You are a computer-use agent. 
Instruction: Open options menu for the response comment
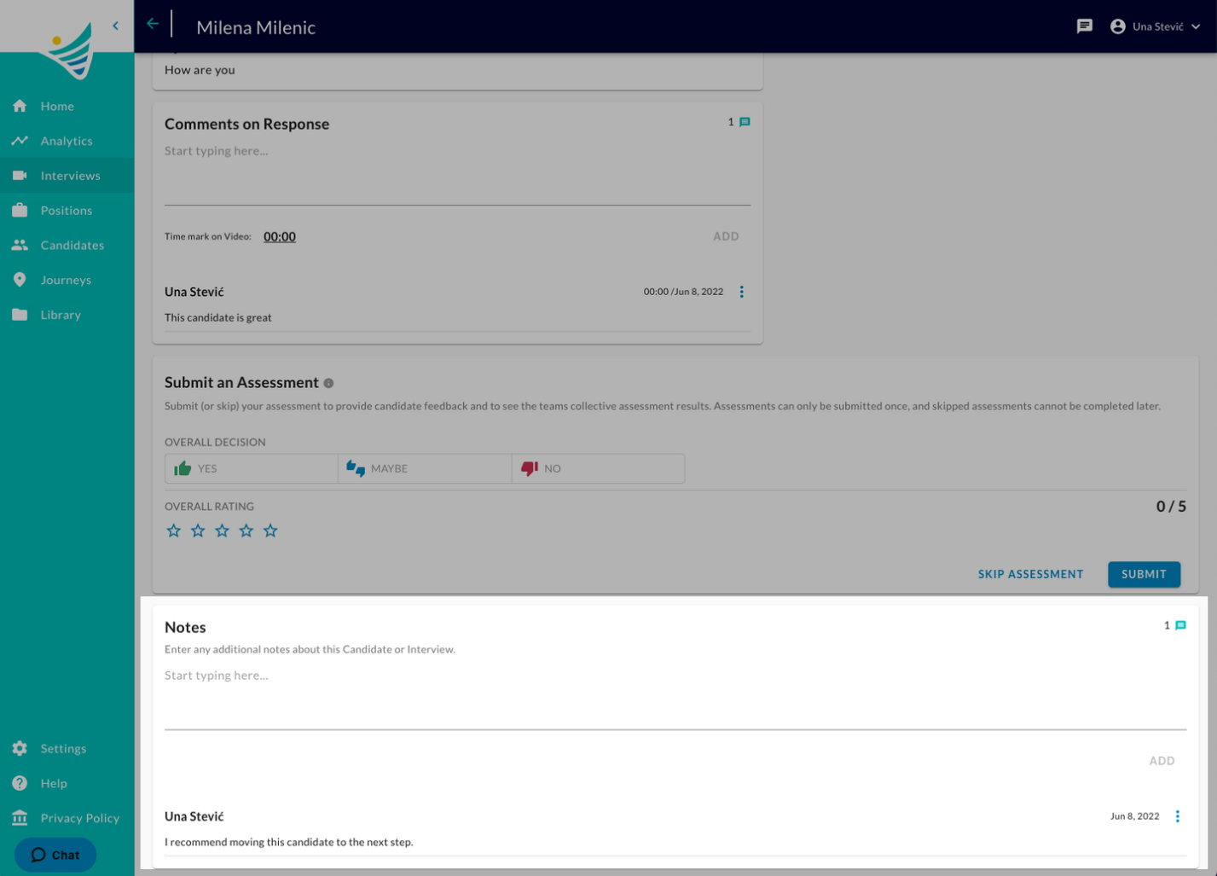[x=742, y=292]
